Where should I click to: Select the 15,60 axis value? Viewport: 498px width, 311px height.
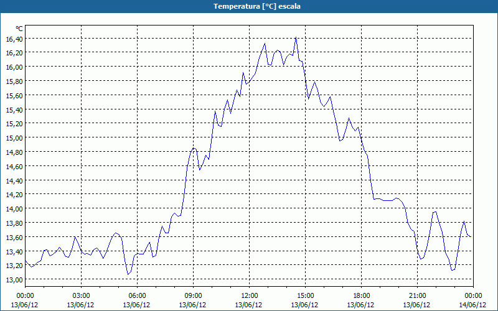[x=14, y=96]
